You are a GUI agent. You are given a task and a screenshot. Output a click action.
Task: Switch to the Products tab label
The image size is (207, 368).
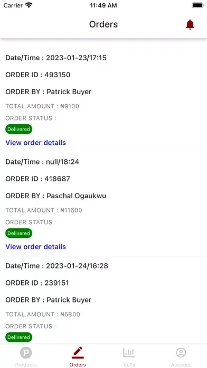tap(26, 365)
